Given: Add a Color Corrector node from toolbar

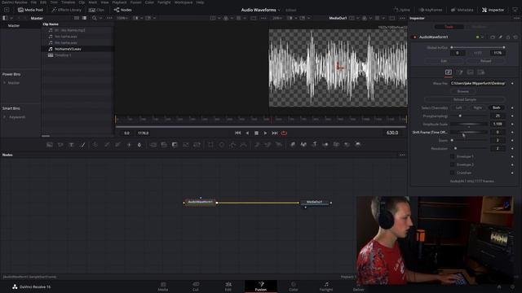Looking at the screenshot, I should click(x=95, y=145).
